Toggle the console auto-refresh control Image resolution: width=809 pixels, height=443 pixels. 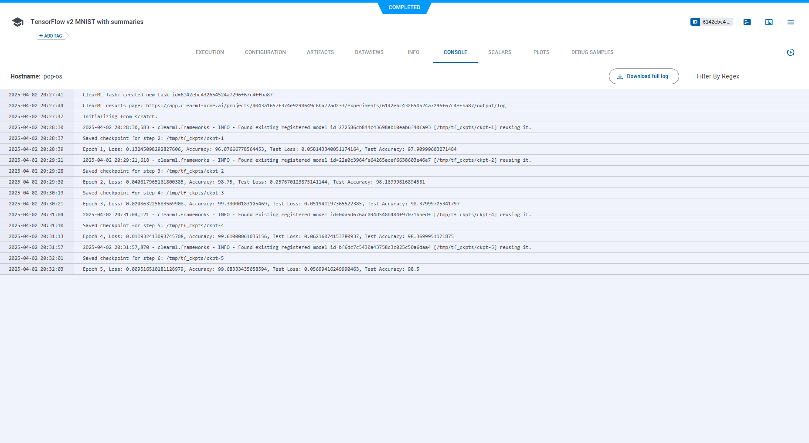click(791, 52)
